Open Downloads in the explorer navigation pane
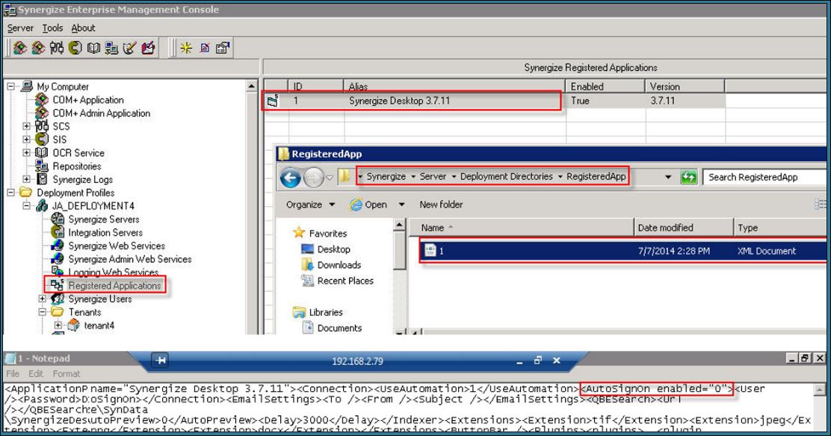Image resolution: width=831 pixels, height=436 pixels. click(x=339, y=265)
